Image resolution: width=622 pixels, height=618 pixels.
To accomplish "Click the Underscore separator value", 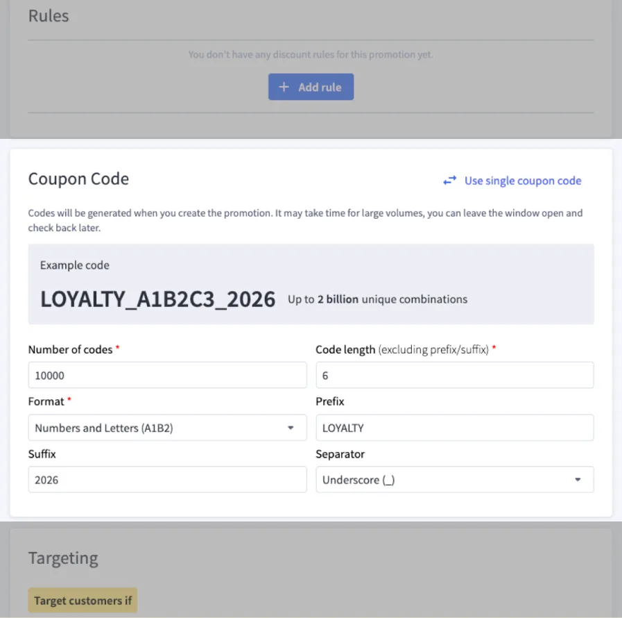I will [x=358, y=479].
